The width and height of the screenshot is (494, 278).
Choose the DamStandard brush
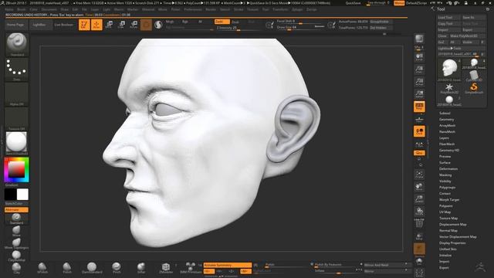click(x=92, y=268)
